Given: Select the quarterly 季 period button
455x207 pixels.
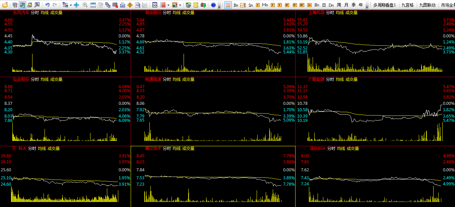Looking at the screenshot, I should pos(353,5).
